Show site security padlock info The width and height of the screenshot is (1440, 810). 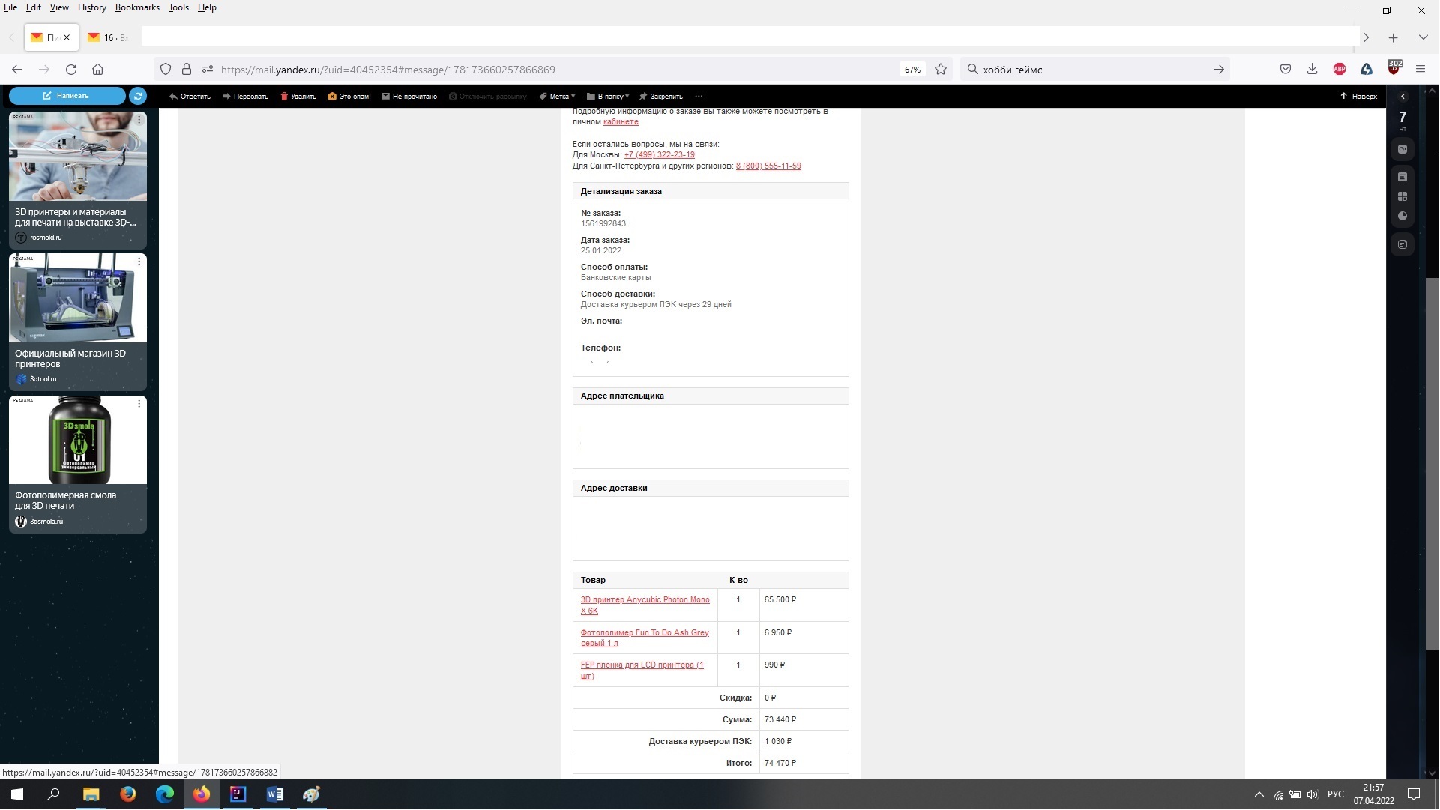coord(187,70)
